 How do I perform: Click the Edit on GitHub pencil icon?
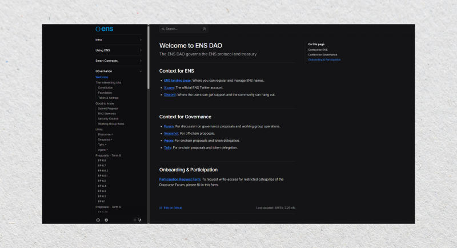(x=161, y=208)
